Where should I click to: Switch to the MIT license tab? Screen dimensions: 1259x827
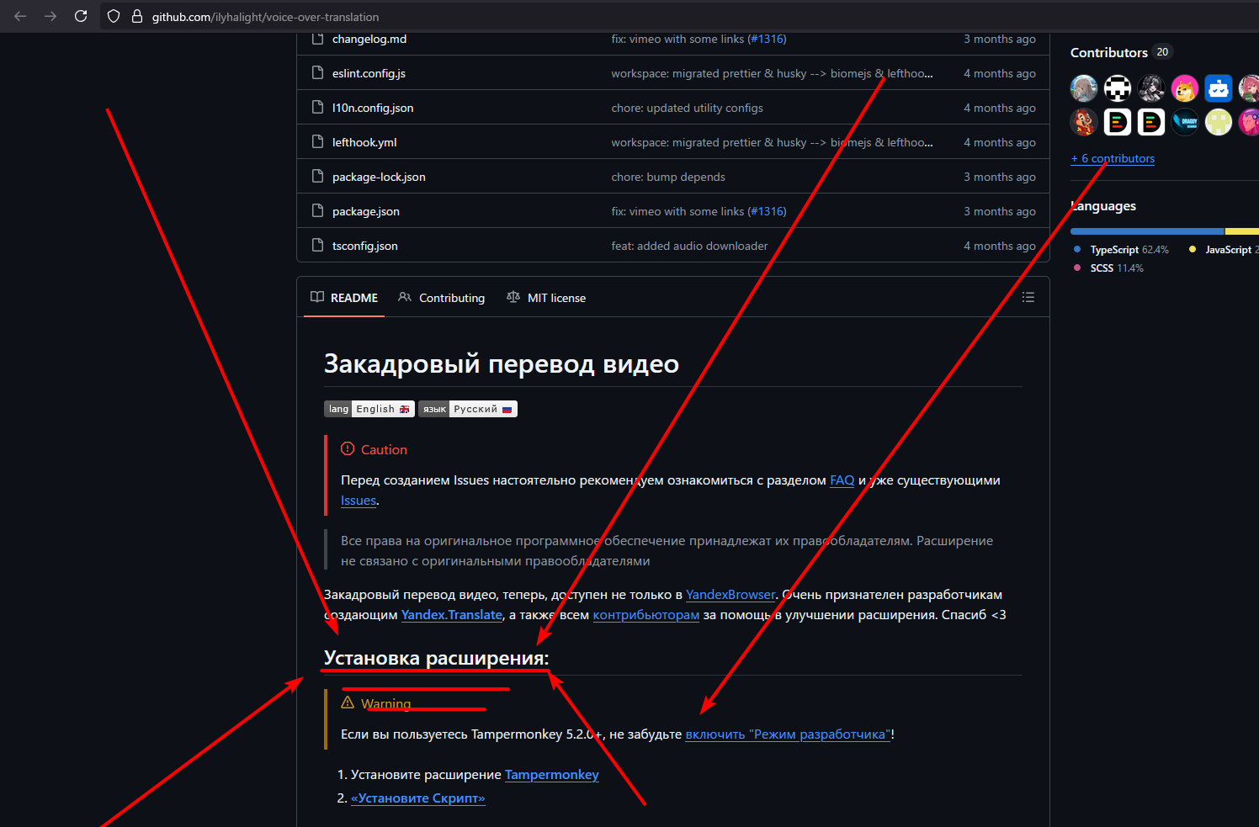pos(546,298)
